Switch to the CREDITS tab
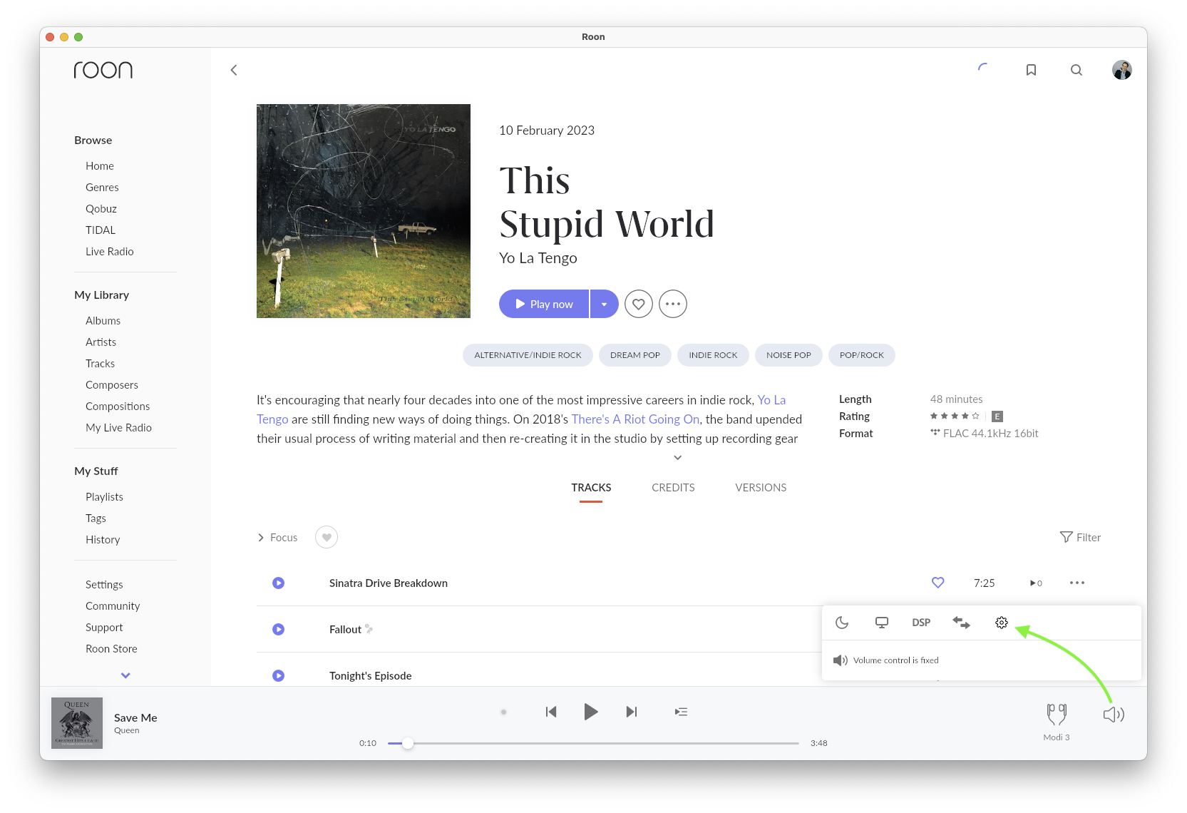The width and height of the screenshot is (1187, 813). tap(673, 488)
